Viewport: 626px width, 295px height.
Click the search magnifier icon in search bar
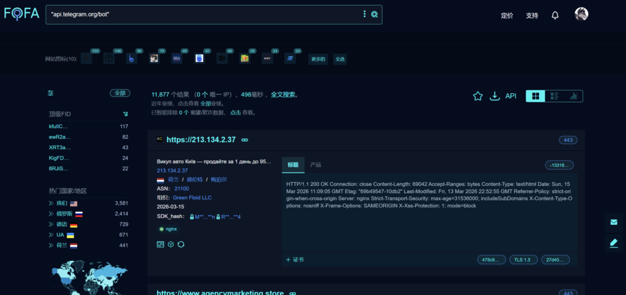pos(374,15)
